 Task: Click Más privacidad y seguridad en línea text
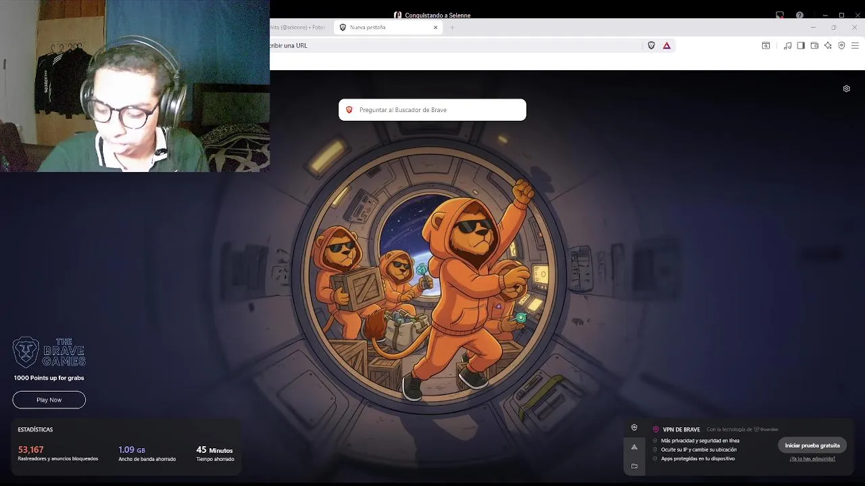(x=700, y=441)
